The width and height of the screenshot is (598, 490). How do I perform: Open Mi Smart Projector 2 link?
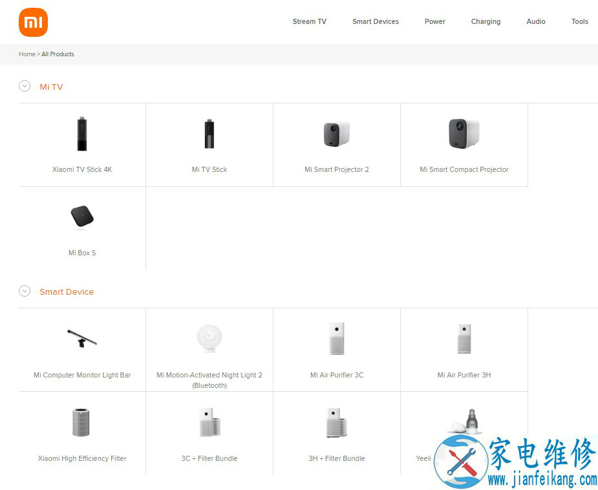click(x=337, y=169)
